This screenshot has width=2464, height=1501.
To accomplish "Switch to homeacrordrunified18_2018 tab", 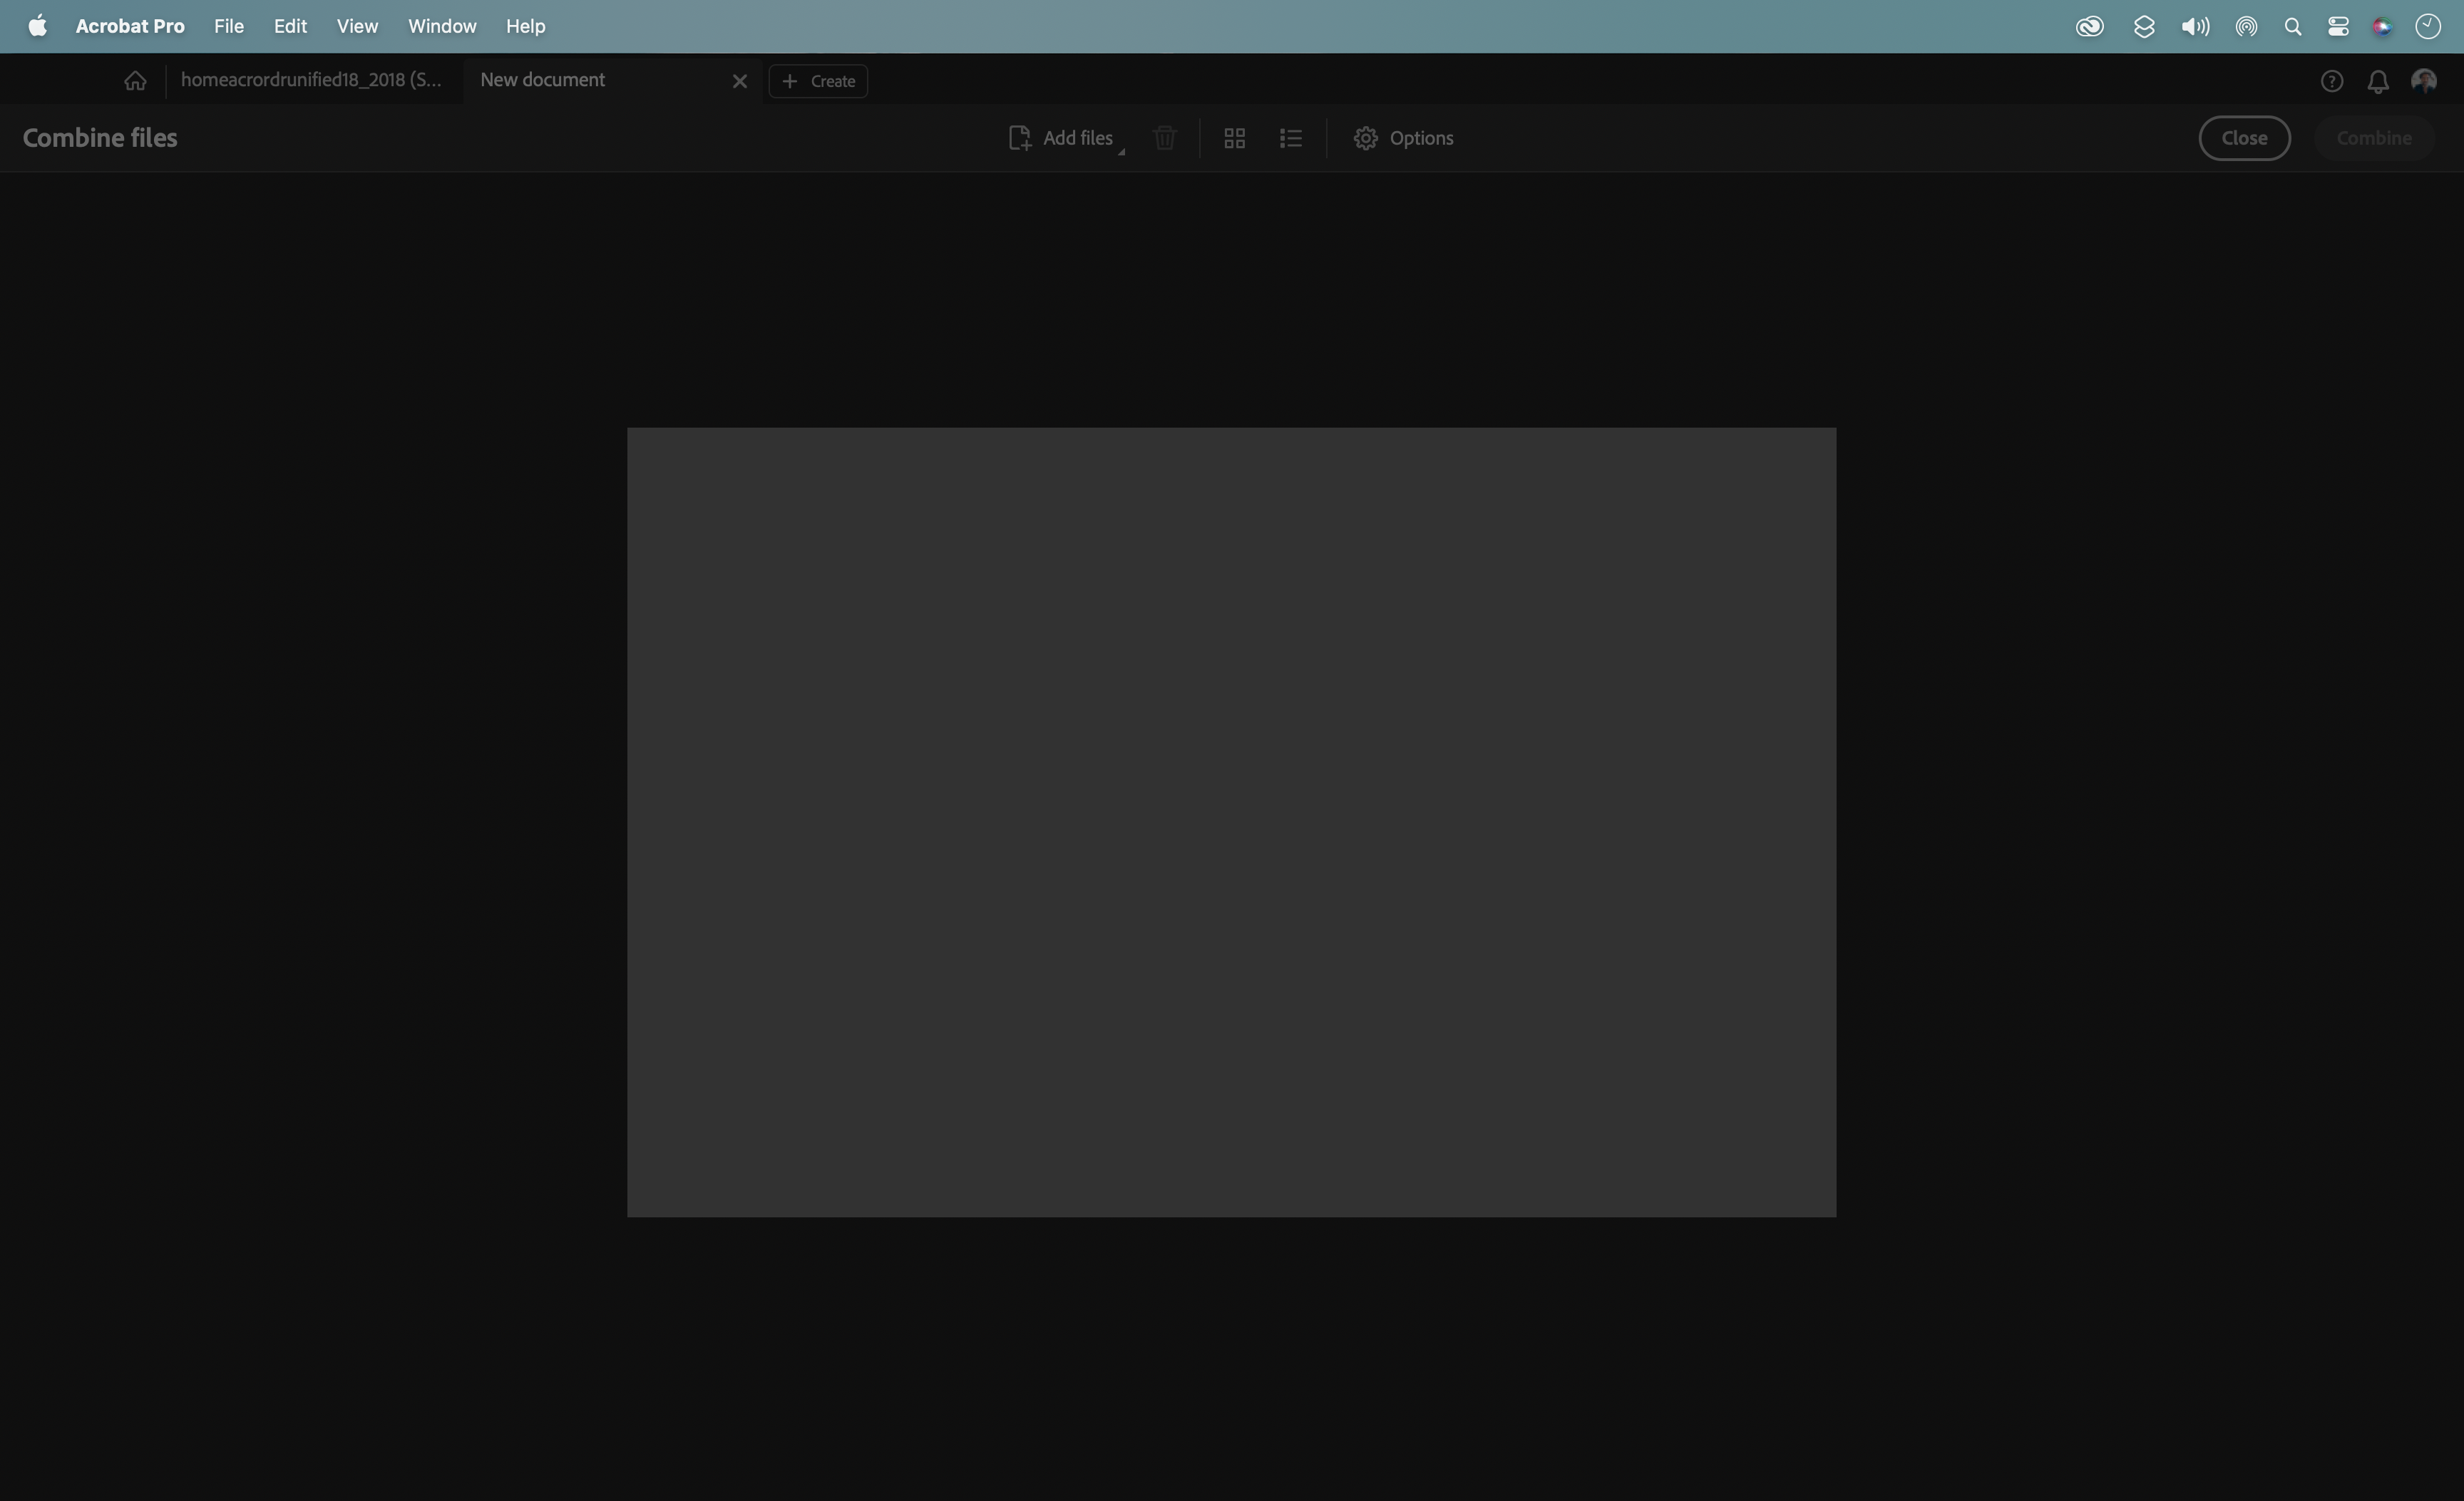I will point(311,80).
